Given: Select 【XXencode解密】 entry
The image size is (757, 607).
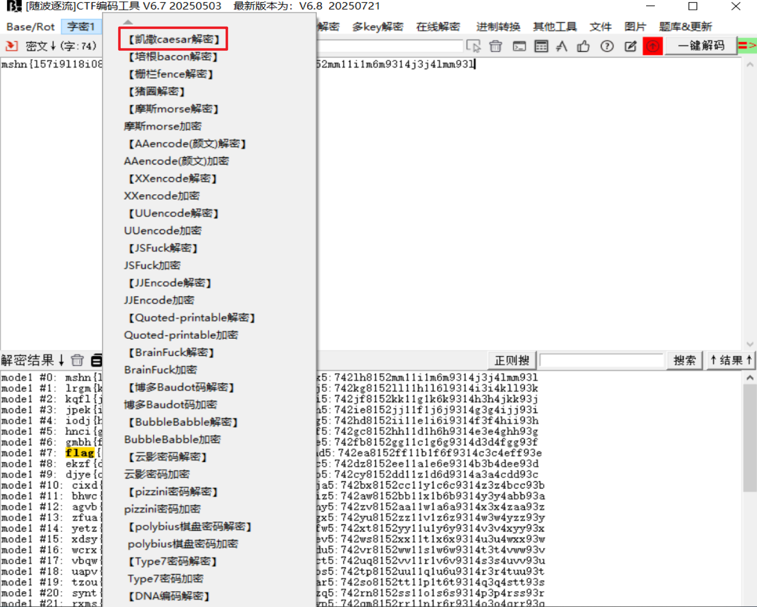Looking at the screenshot, I should point(172,178).
